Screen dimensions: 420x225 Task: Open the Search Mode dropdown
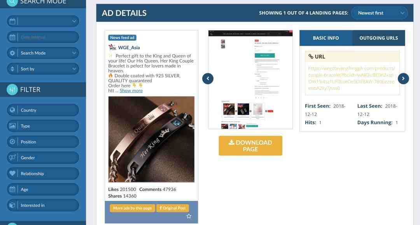[43, 53]
